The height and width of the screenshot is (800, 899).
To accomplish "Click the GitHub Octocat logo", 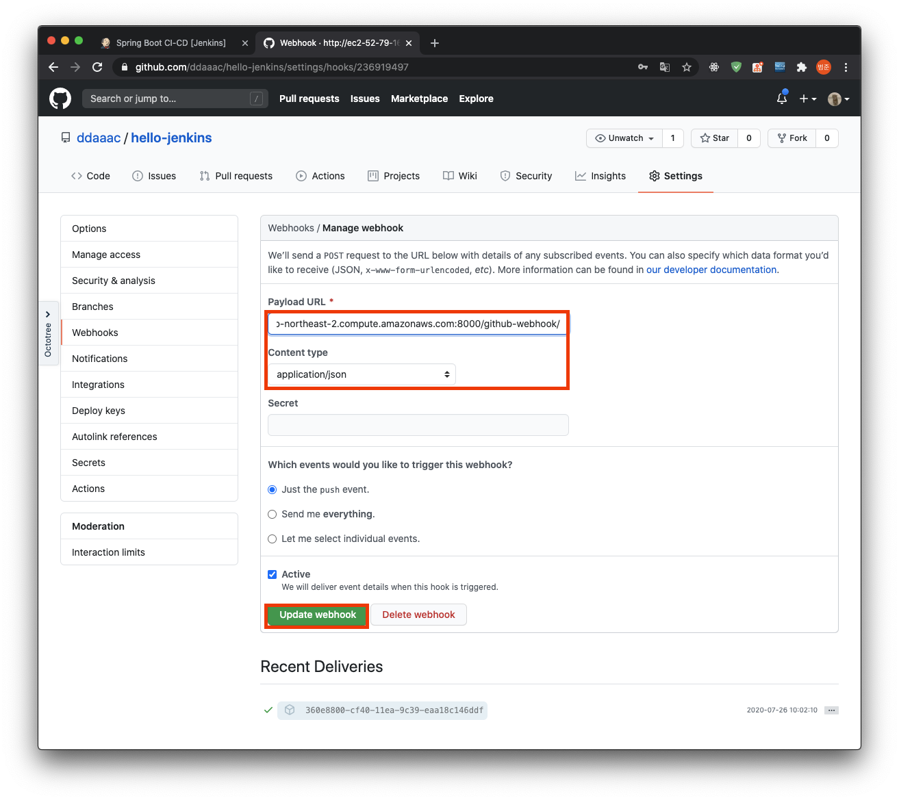I will [60, 99].
